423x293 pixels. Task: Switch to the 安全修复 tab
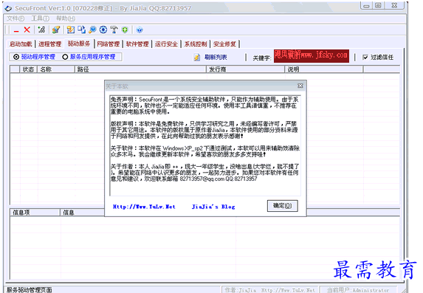pyautogui.click(x=224, y=44)
